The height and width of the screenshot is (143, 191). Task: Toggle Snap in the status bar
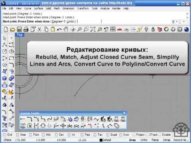[132, 140]
